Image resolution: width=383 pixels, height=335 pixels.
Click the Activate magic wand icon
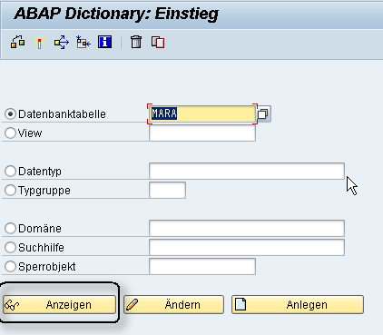coord(39,42)
